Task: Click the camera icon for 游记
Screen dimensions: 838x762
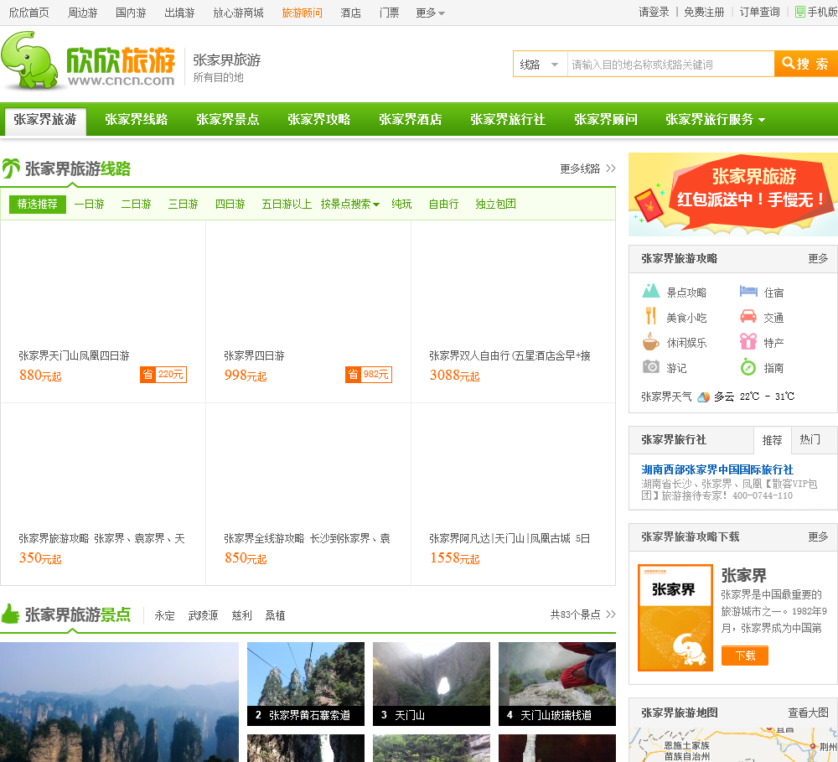Action: point(650,367)
